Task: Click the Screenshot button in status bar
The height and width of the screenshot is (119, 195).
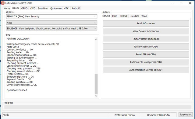Action: [186, 114]
